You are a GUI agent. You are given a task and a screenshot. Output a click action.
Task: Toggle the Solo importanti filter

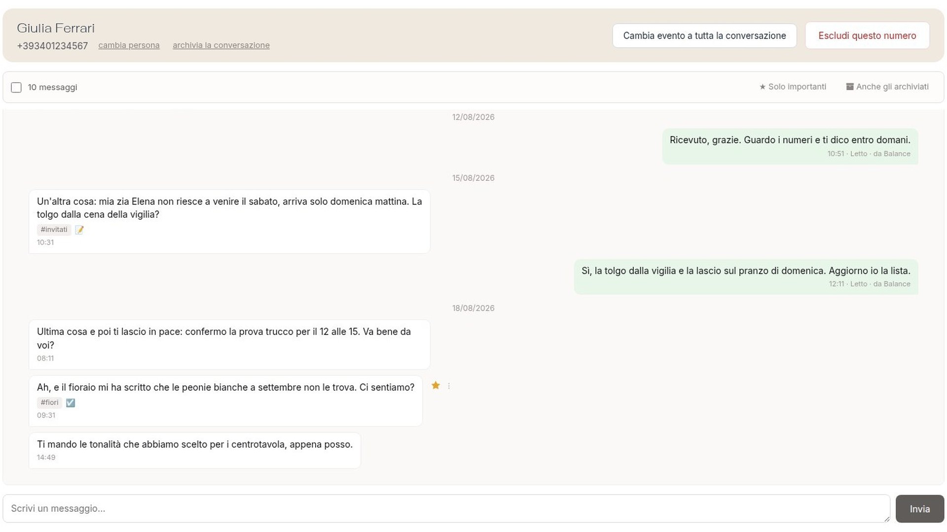[793, 87]
